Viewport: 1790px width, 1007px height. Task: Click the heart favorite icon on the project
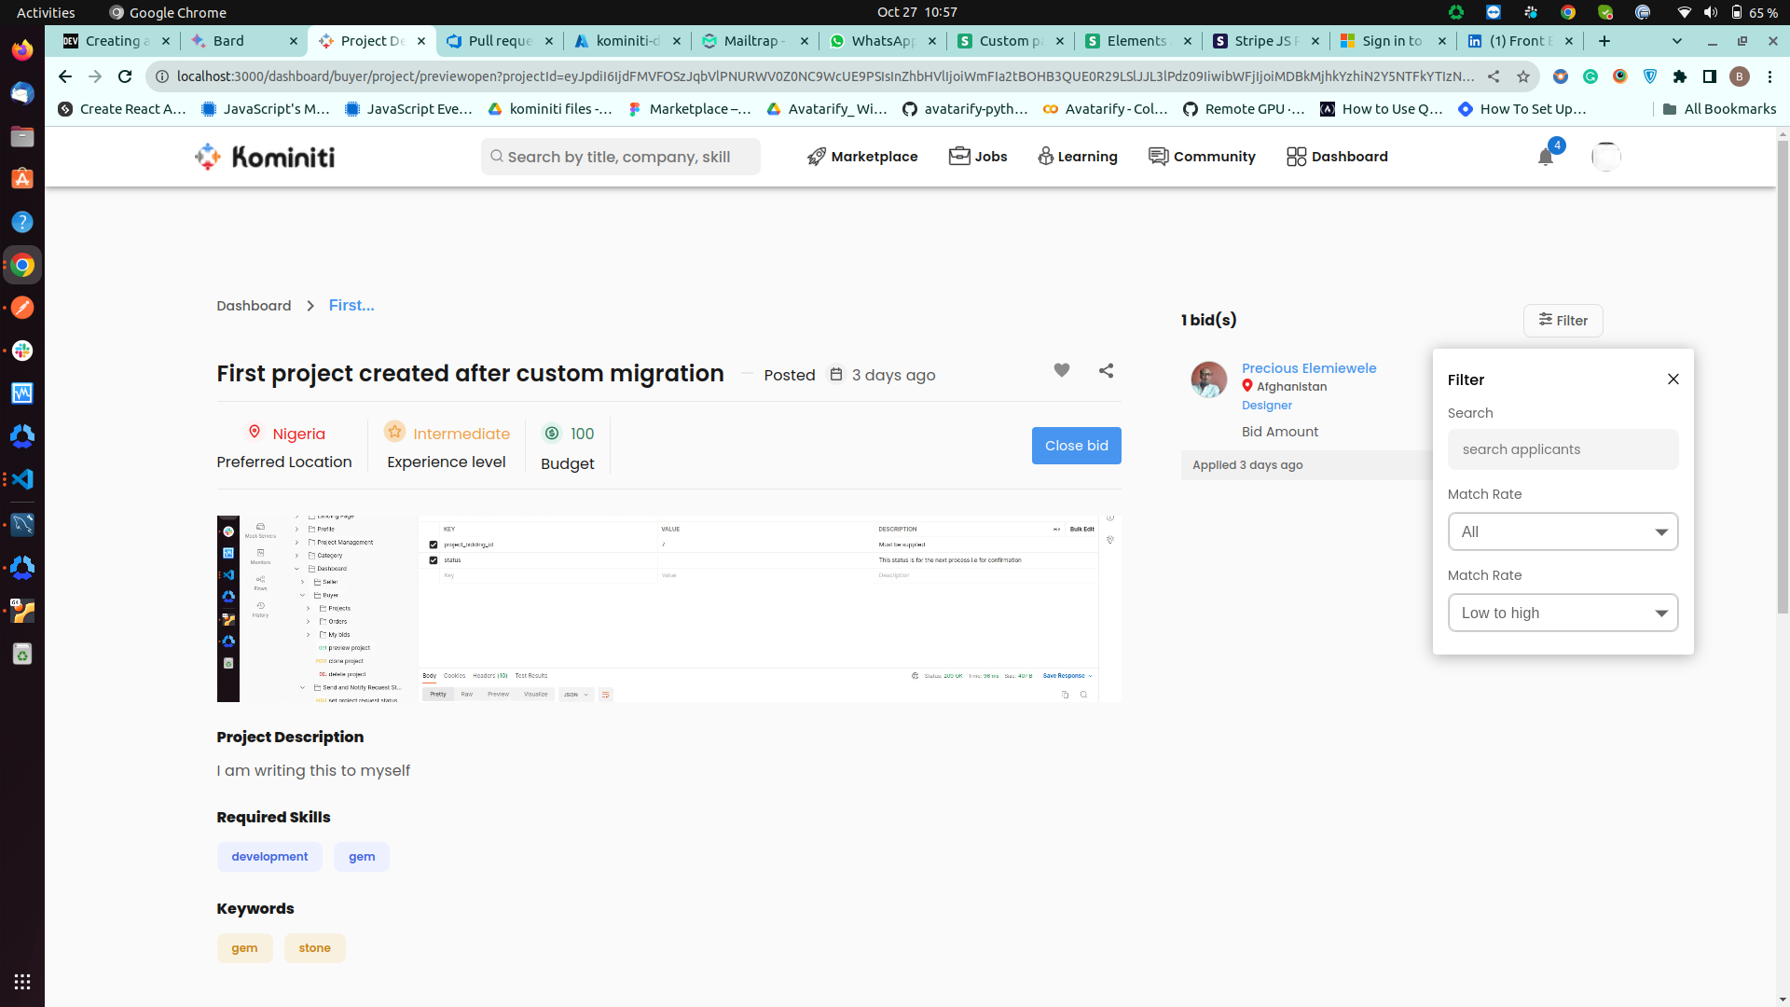[x=1061, y=370]
